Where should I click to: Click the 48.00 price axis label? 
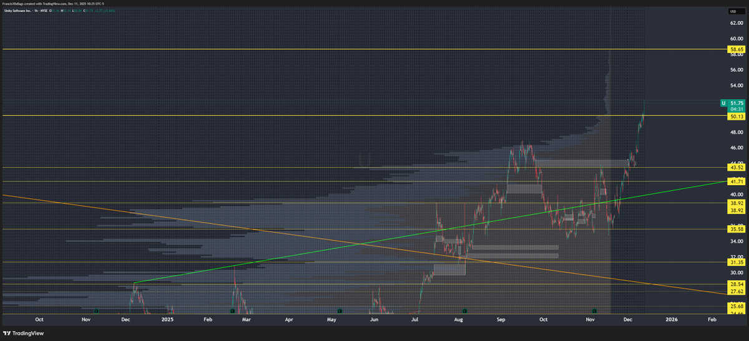click(x=737, y=132)
